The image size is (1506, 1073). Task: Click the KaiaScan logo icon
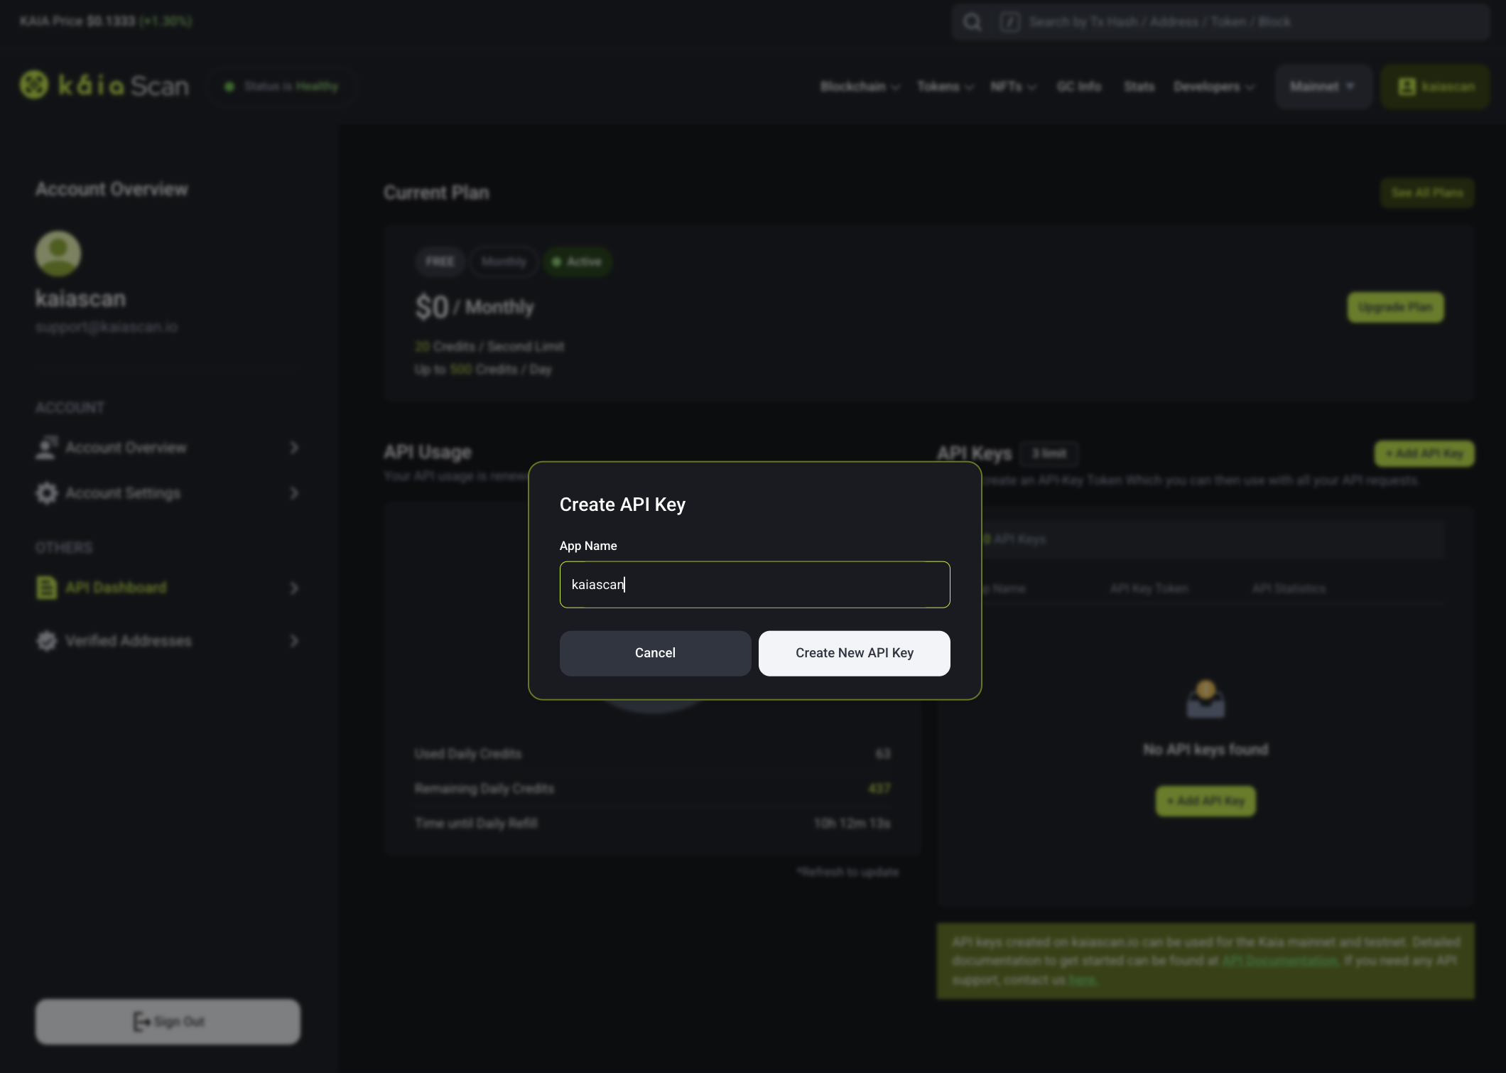pyautogui.click(x=33, y=85)
